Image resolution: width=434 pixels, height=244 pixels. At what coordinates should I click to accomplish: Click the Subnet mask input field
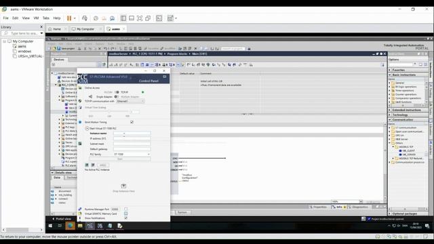132,144
